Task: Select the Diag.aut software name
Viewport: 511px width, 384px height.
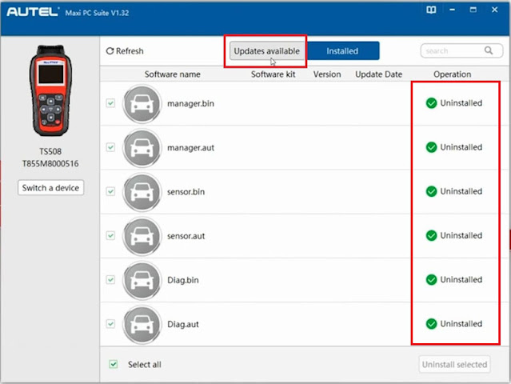Action: click(x=183, y=324)
